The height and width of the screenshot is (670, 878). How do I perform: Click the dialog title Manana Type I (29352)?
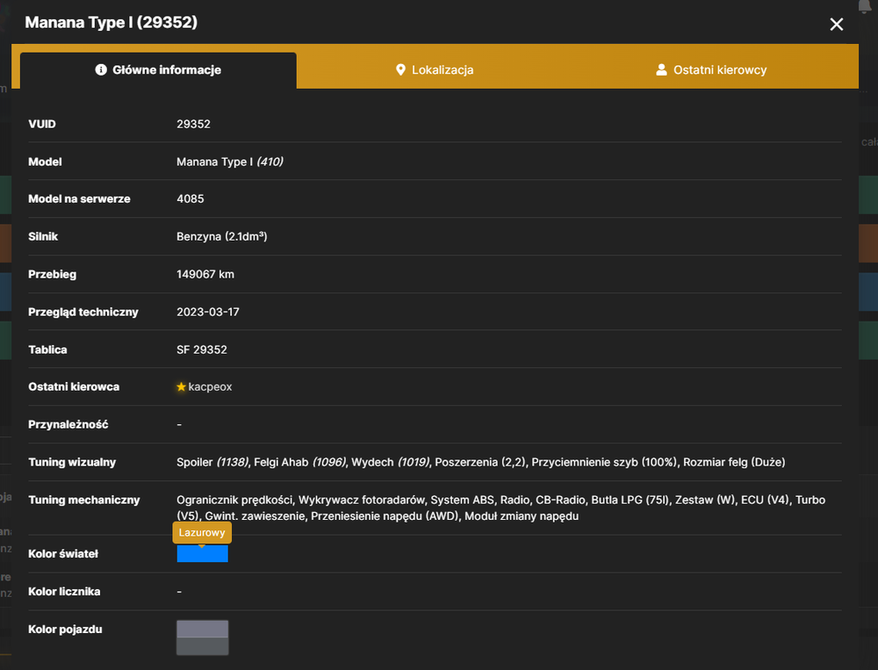[111, 22]
